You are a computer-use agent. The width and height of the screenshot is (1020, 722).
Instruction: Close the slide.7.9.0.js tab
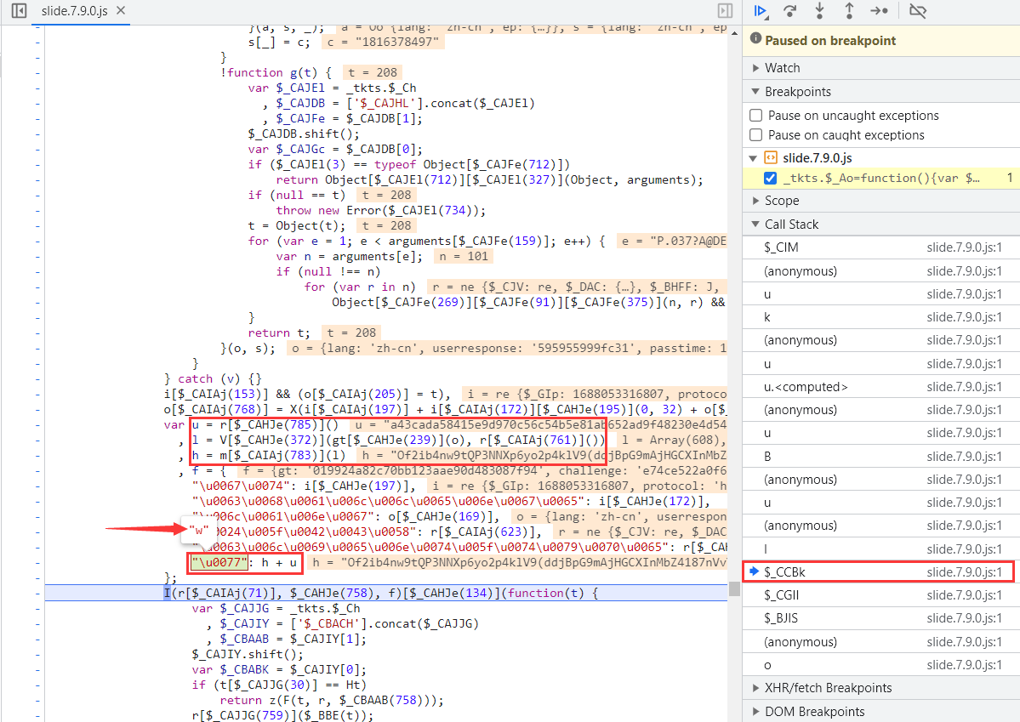pyautogui.click(x=120, y=11)
